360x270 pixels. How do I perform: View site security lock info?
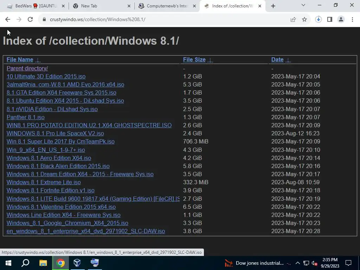(44, 20)
